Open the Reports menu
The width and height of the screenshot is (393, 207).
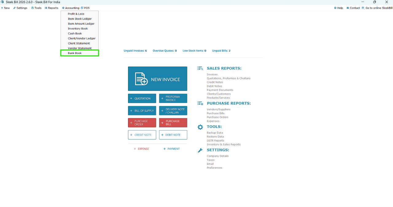(x=51, y=8)
